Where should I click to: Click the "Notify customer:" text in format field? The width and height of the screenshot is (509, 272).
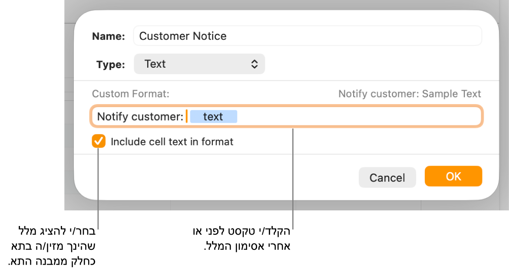pyautogui.click(x=140, y=117)
